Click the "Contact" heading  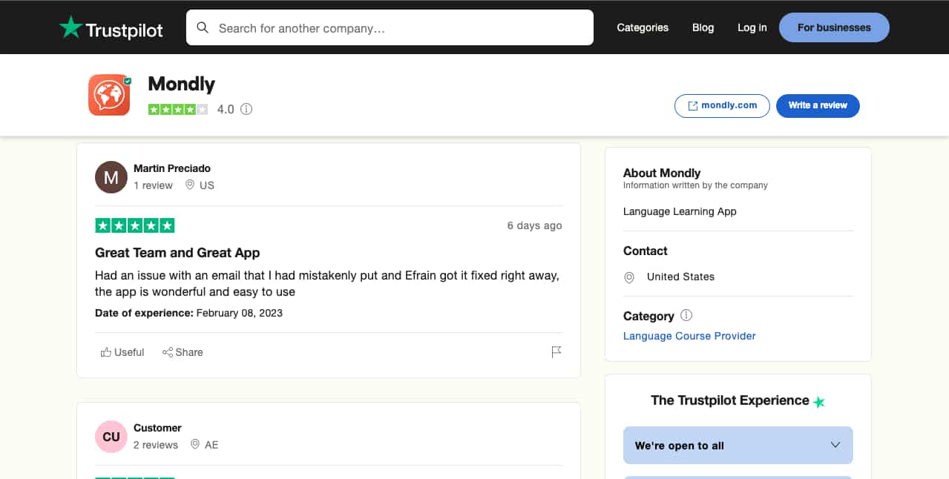tap(646, 251)
